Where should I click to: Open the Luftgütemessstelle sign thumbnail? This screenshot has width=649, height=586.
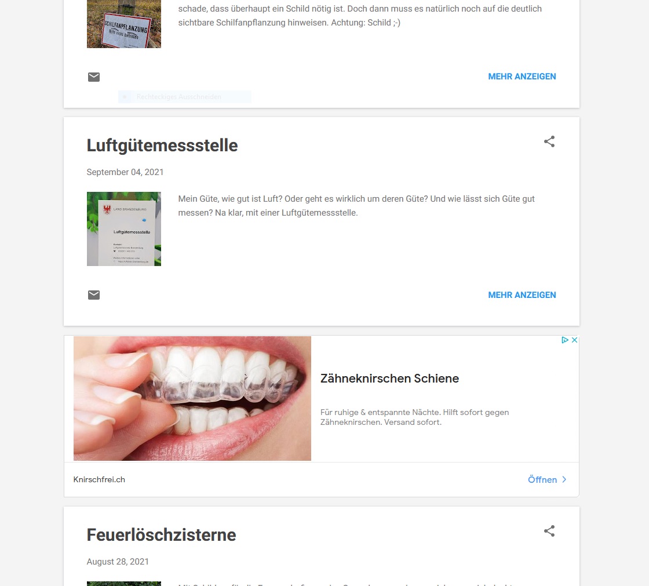pyautogui.click(x=124, y=229)
